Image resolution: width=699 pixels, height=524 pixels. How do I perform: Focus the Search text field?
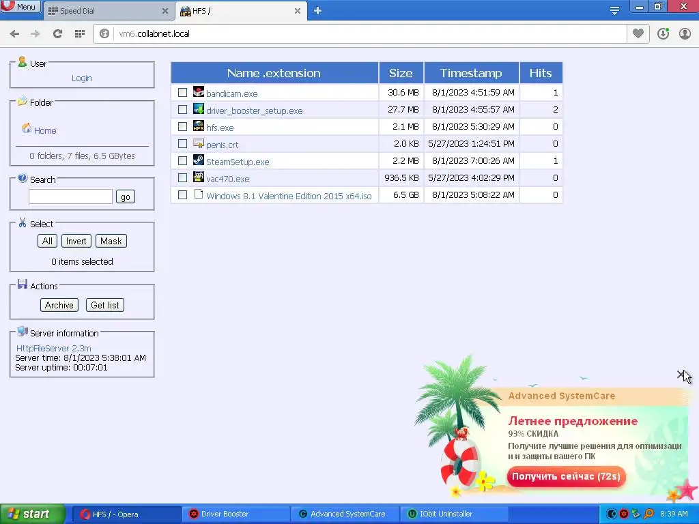[70, 196]
